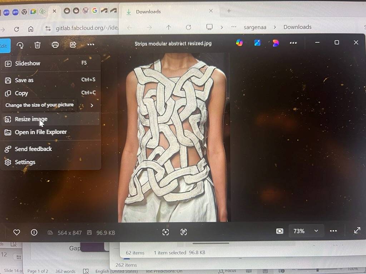This screenshot has height=274, width=366.
Task: Enter full screen with expand arrows icon
Action: [x=357, y=230]
